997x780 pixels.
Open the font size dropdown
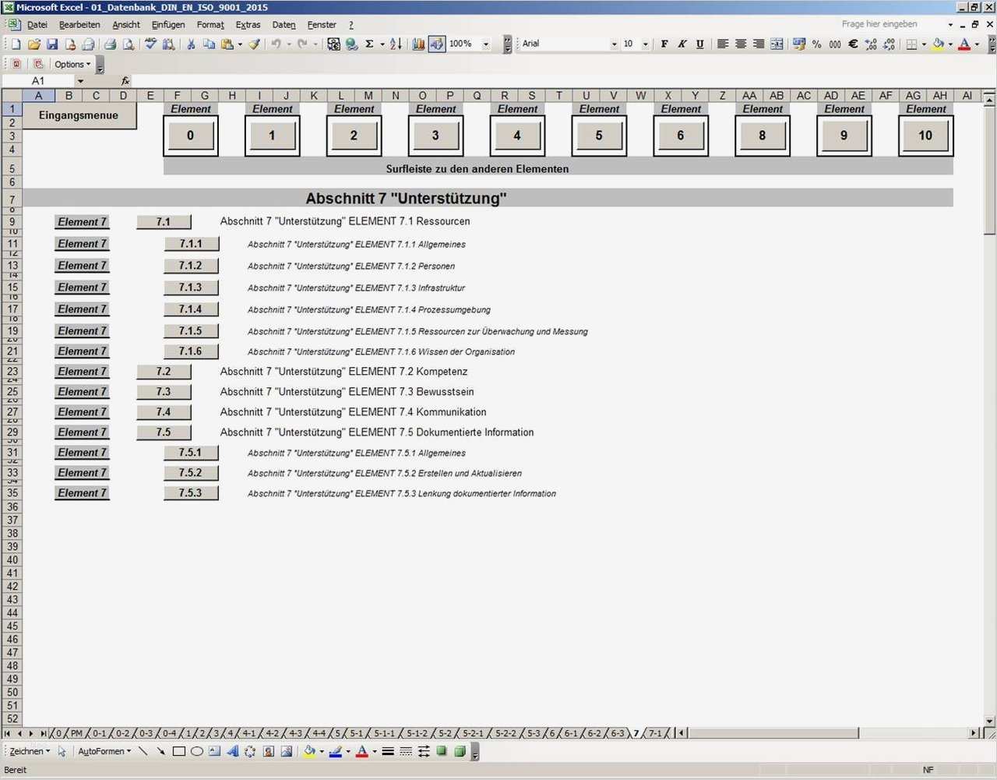coord(645,44)
